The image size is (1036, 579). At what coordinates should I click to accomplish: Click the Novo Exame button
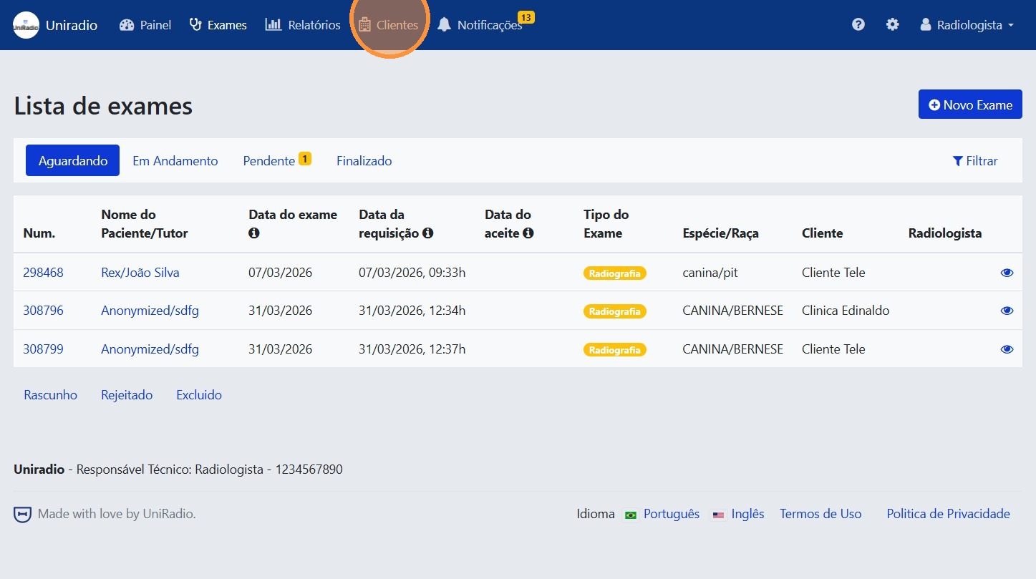pos(970,104)
